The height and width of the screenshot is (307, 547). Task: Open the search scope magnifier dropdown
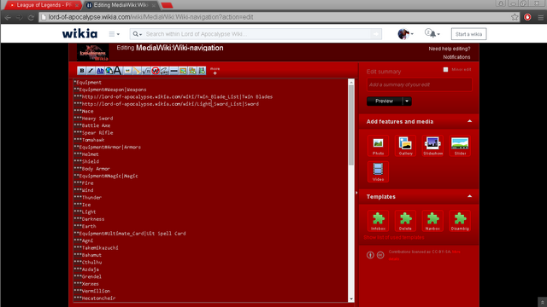[137, 34]
